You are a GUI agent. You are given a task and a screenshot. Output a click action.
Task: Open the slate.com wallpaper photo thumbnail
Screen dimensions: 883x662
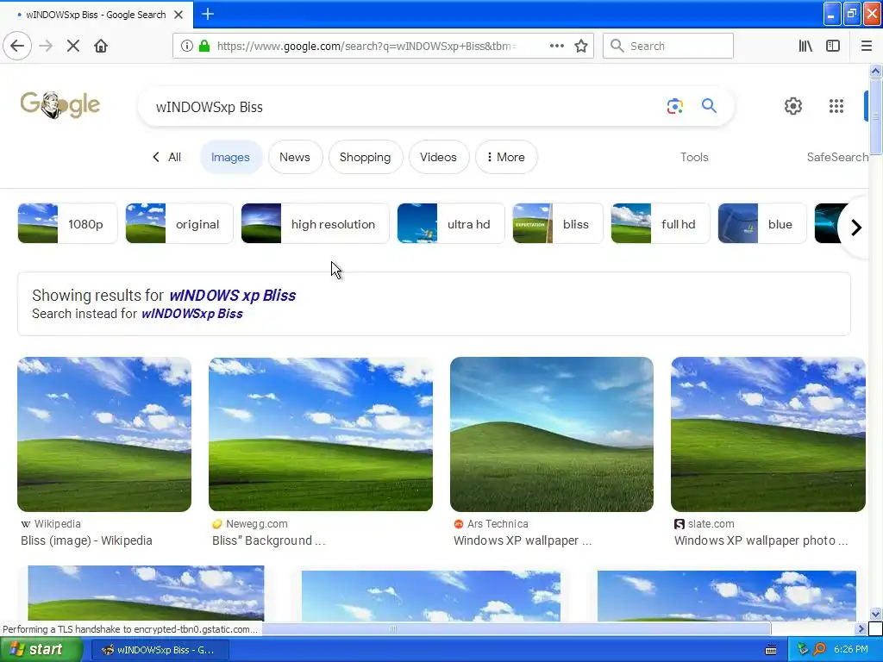[x=768, y=434]
